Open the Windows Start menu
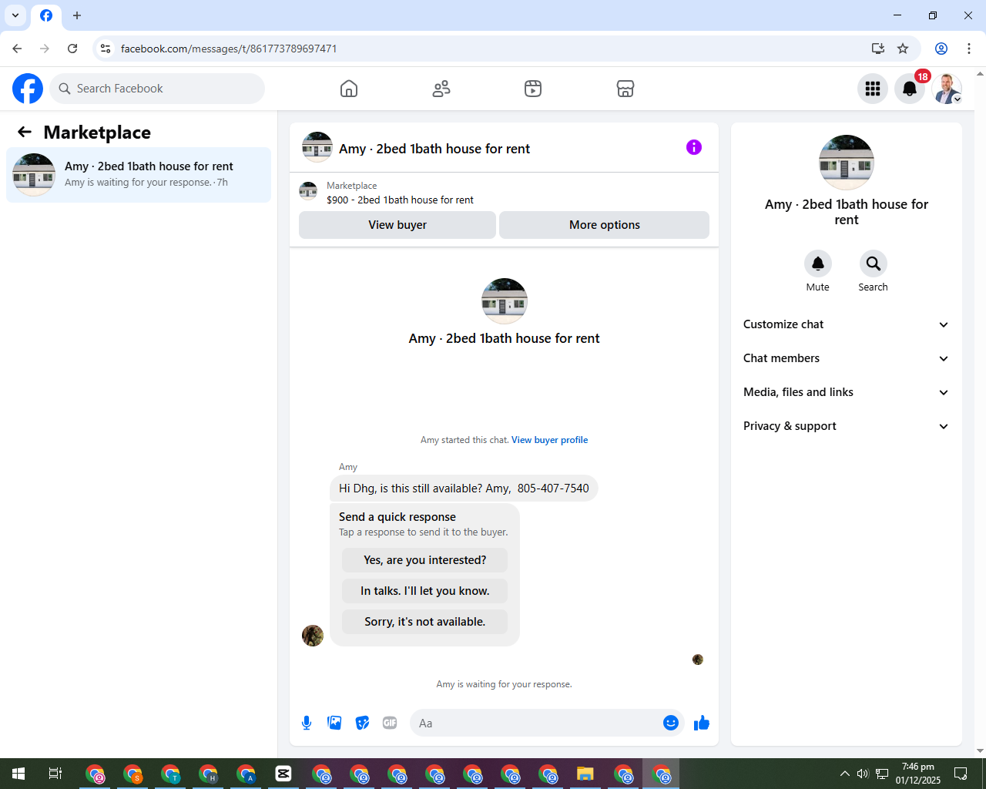This screenshot has width=986, height=789. coord(18,774)
